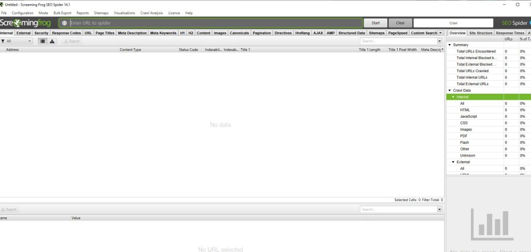Click the plus icon after Meta Description column
Image resolution: width=531 pixels, height=252 pixels.
442,49
